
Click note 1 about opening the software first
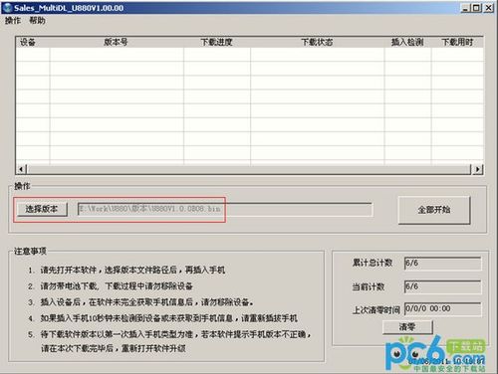[126, 270]
